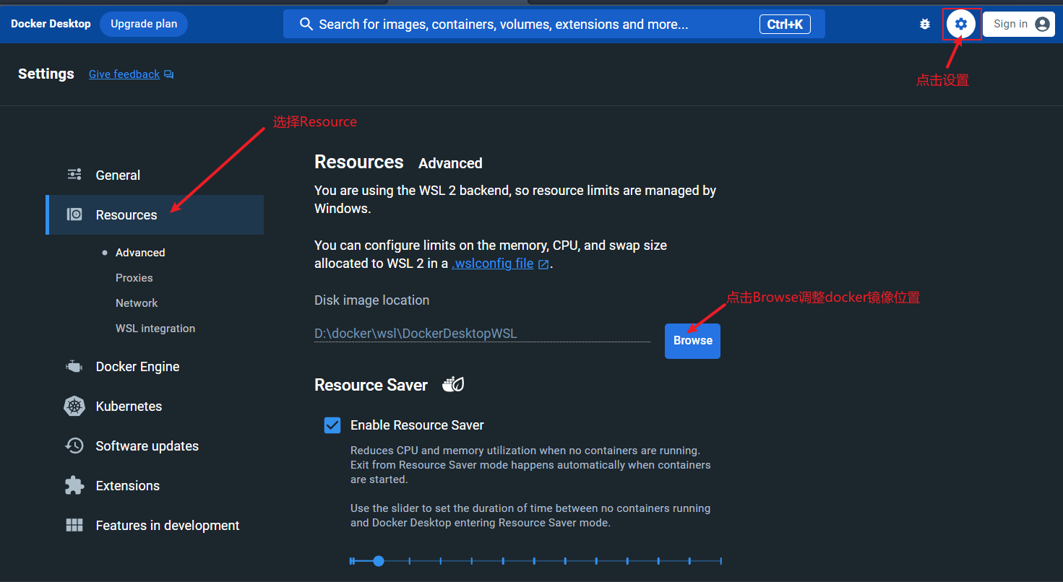Click the Software updates clock icon
Viewport: 1063px width, 582px height.
coord(74,446)
